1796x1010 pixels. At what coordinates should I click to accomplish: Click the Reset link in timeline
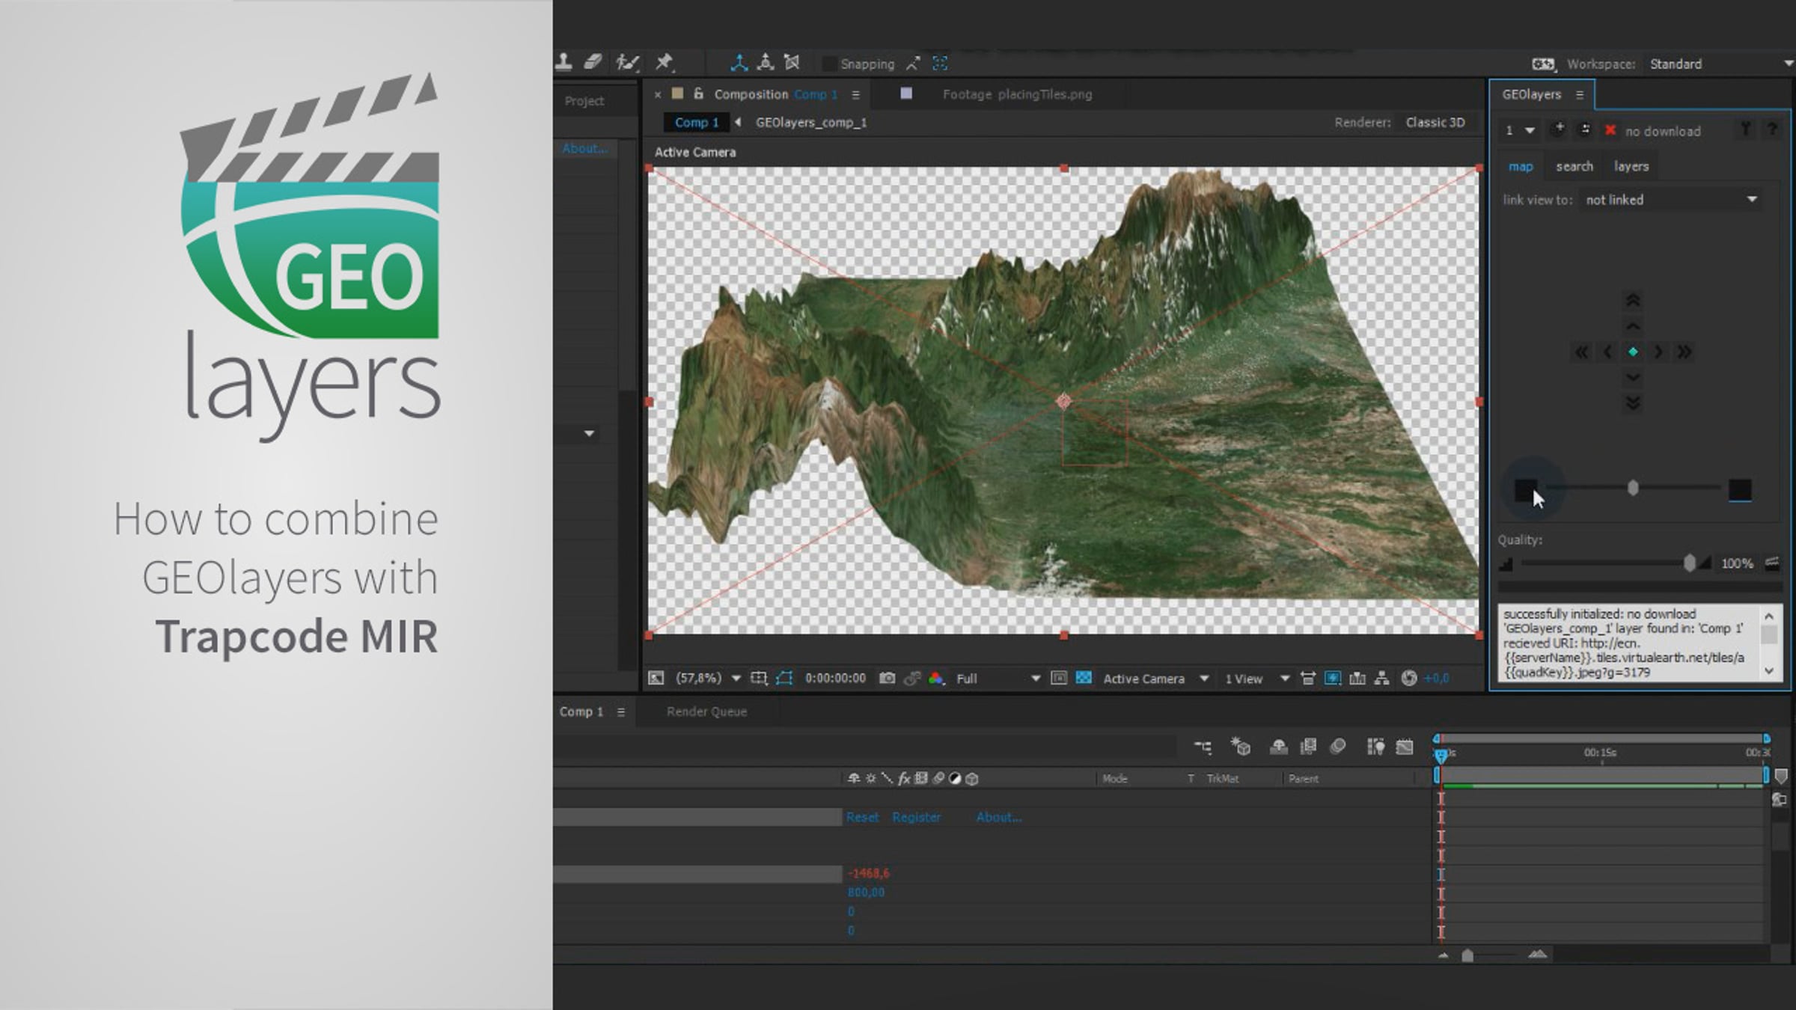point(862,817)
